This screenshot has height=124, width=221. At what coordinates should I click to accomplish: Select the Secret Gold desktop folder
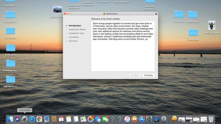click(193, 33)
